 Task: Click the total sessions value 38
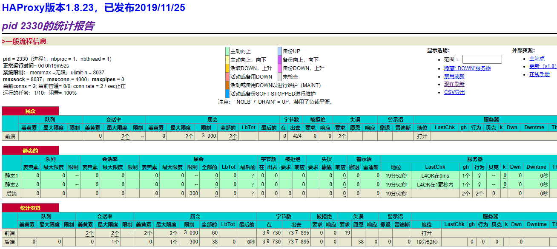pos(215,242)
